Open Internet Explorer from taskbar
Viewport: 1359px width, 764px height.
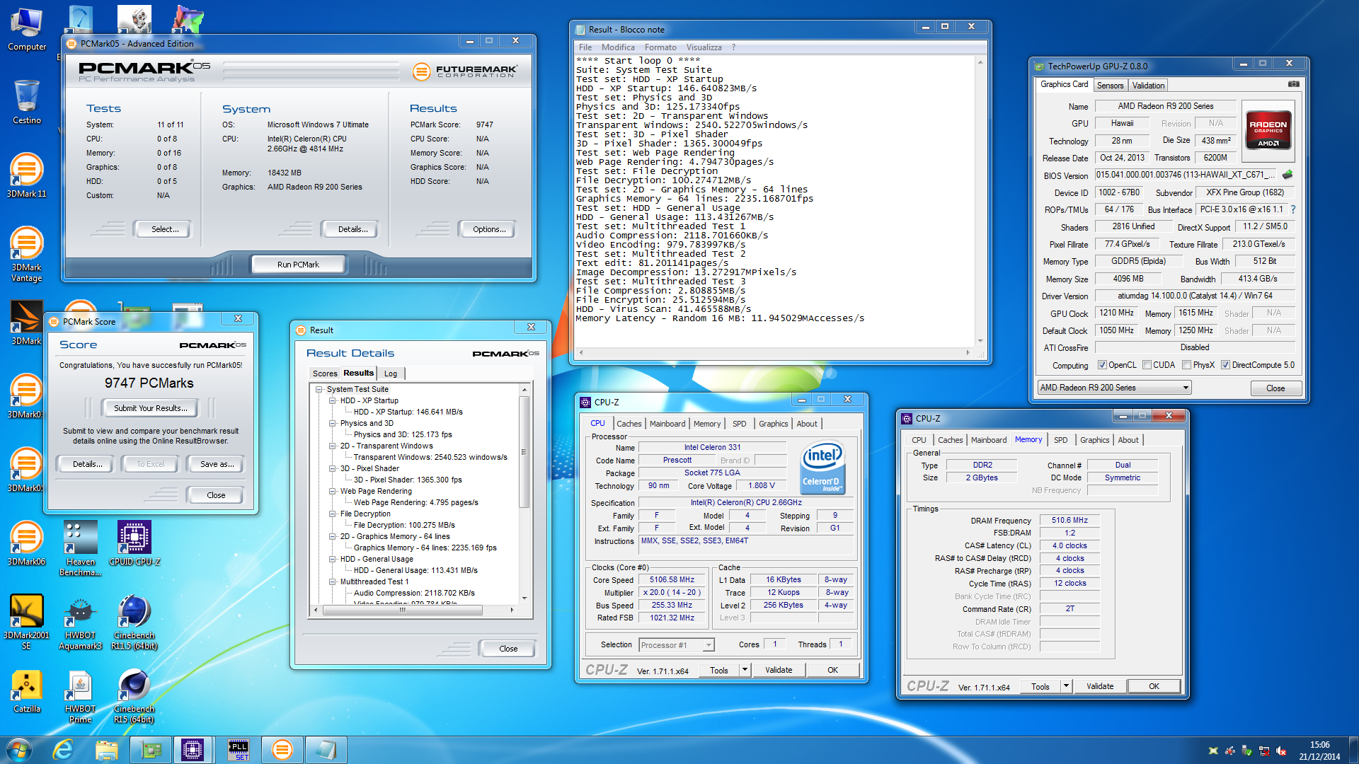(x=63, y=749)
